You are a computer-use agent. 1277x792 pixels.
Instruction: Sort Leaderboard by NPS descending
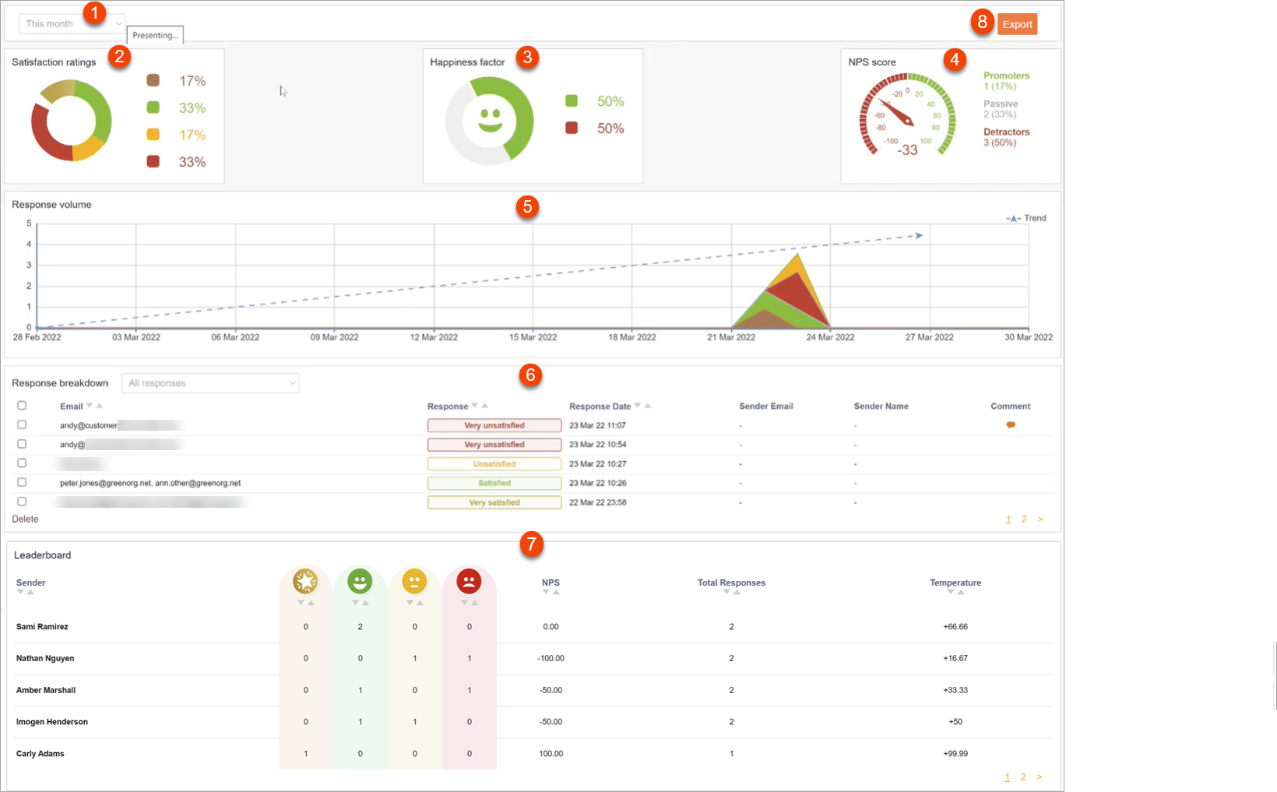pyautogui.click(x=546, y=593)
